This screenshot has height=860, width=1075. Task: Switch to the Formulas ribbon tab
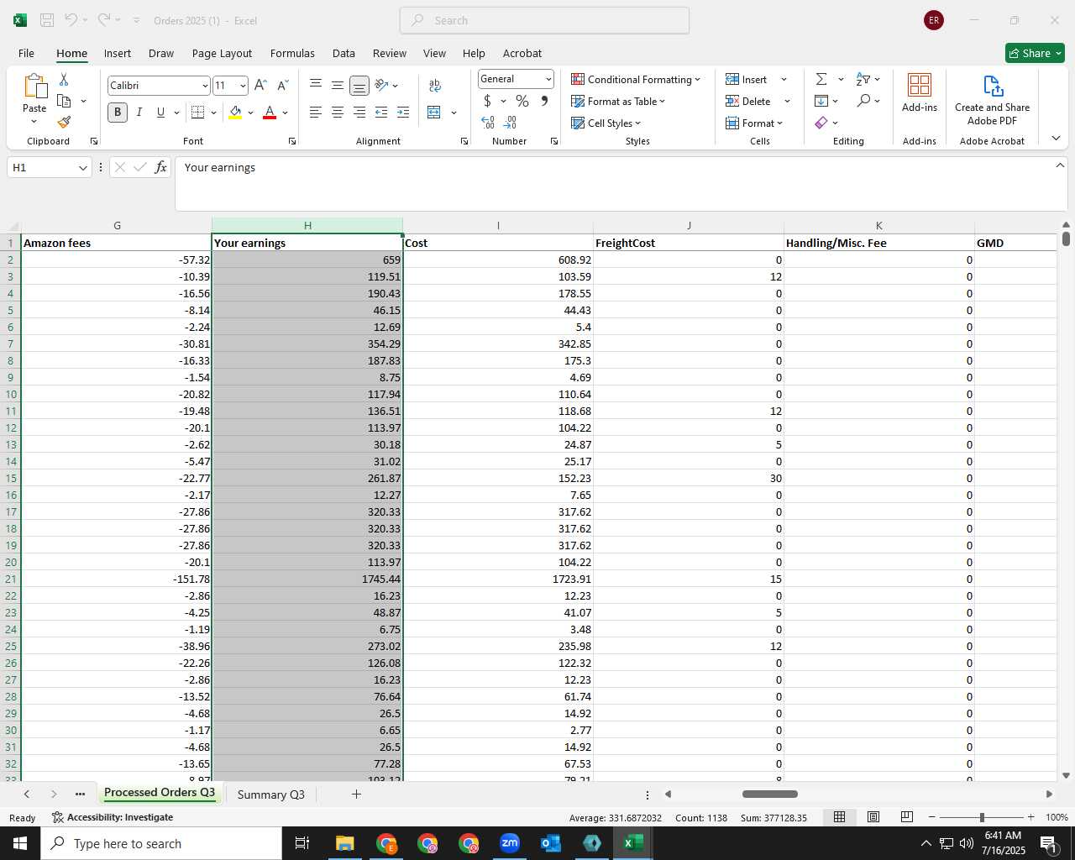point(292,53)
